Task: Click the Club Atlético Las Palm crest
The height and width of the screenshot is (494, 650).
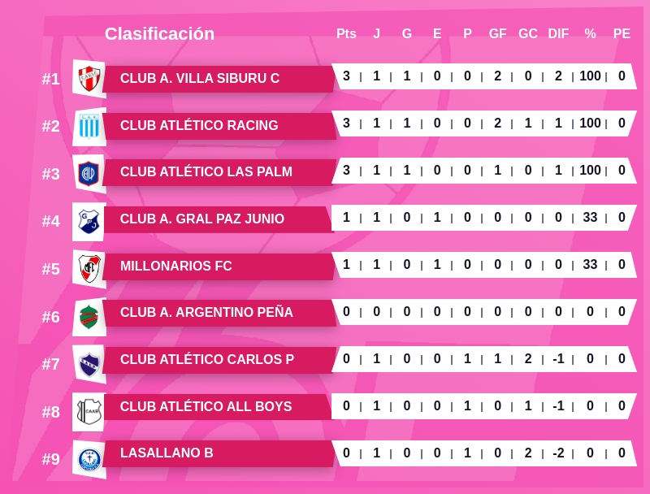Action: pyautogui.click(x=89, y=173)
